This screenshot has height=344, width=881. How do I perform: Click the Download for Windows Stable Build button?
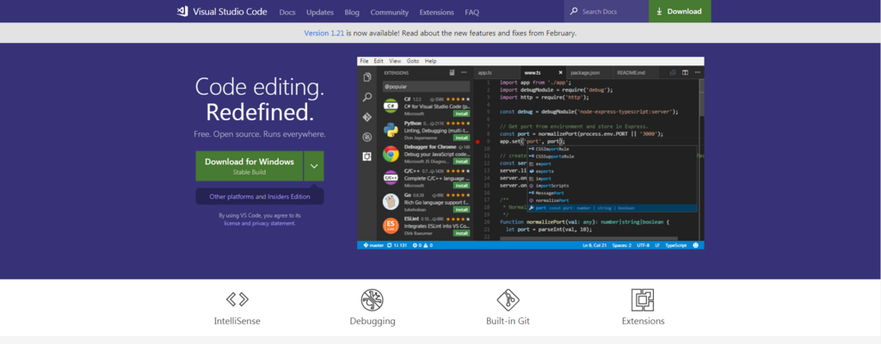coord(249,166)
